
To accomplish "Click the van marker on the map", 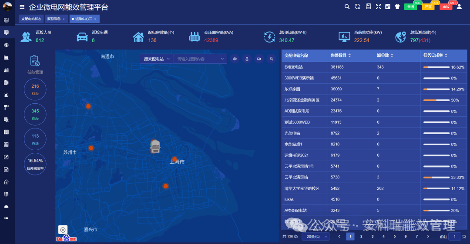I will pos(155,146).
